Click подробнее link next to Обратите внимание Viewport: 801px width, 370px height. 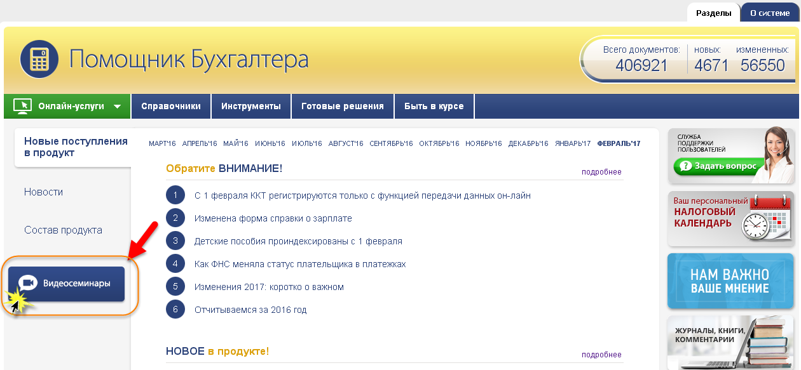[x=601, y=172]
